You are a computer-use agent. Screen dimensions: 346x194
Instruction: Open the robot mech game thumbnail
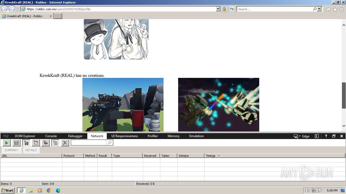pos(123,105)
